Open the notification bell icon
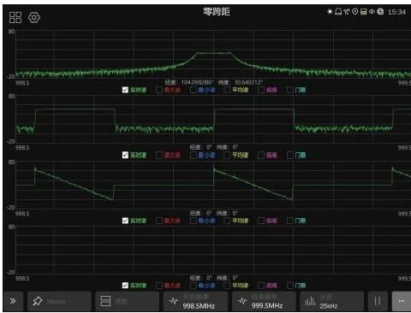The image size is (411, 313). (338, 12)
